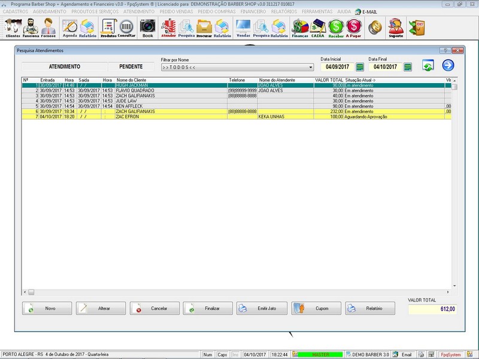
Task: Open the PRODUTOS E SERVIÇOS menu
Action: coord(95,11)
